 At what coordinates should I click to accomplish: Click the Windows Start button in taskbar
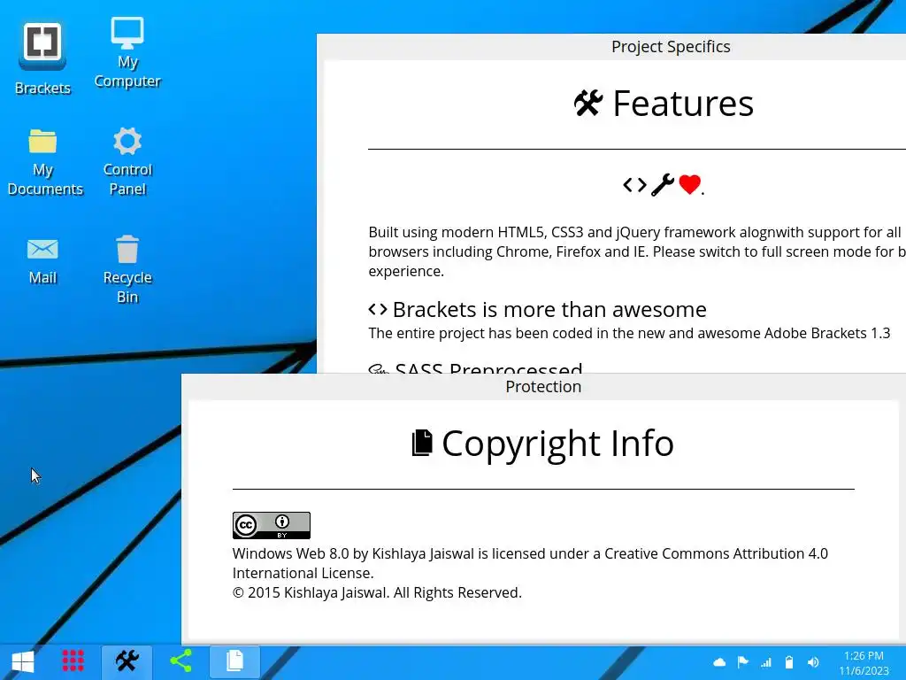[x=23, y=661]
